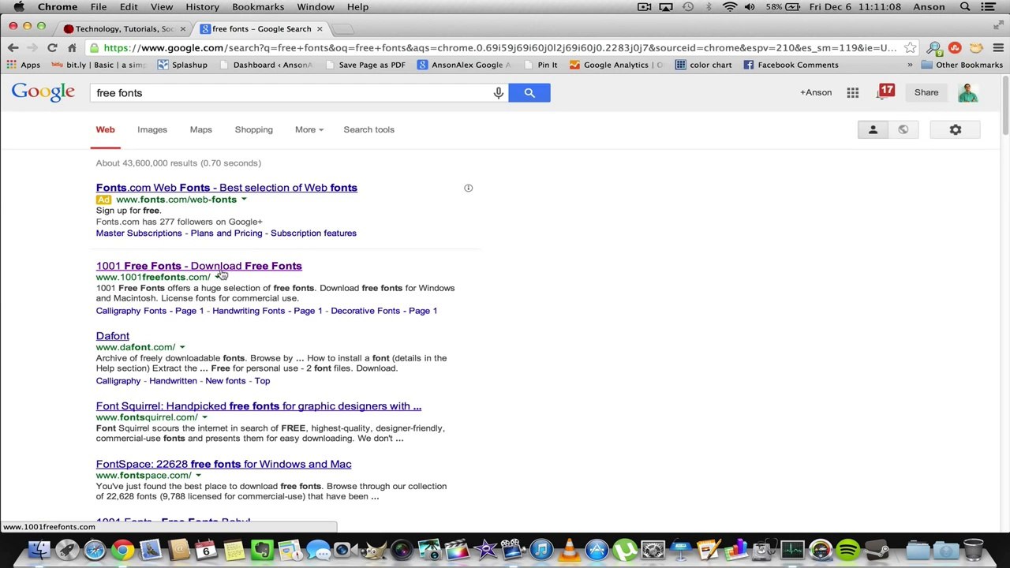Switch to the Shopping results tab
Screen dimensions: 1010x568
pyautogui.click(x=253, y=129)
